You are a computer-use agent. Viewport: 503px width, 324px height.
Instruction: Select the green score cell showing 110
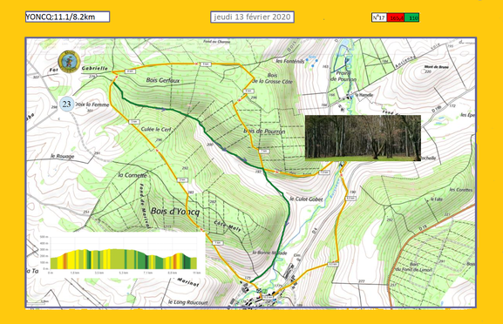[411, 17]
